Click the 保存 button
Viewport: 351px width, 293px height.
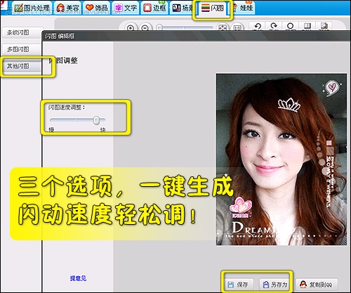click(238, 285)
